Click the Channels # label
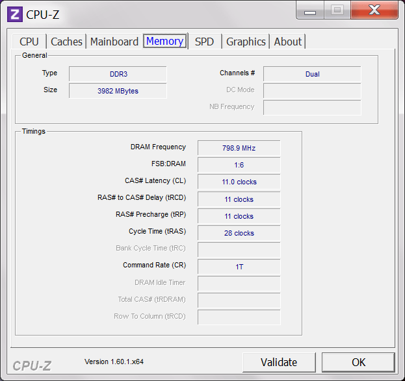 click(x=237, y=73)
